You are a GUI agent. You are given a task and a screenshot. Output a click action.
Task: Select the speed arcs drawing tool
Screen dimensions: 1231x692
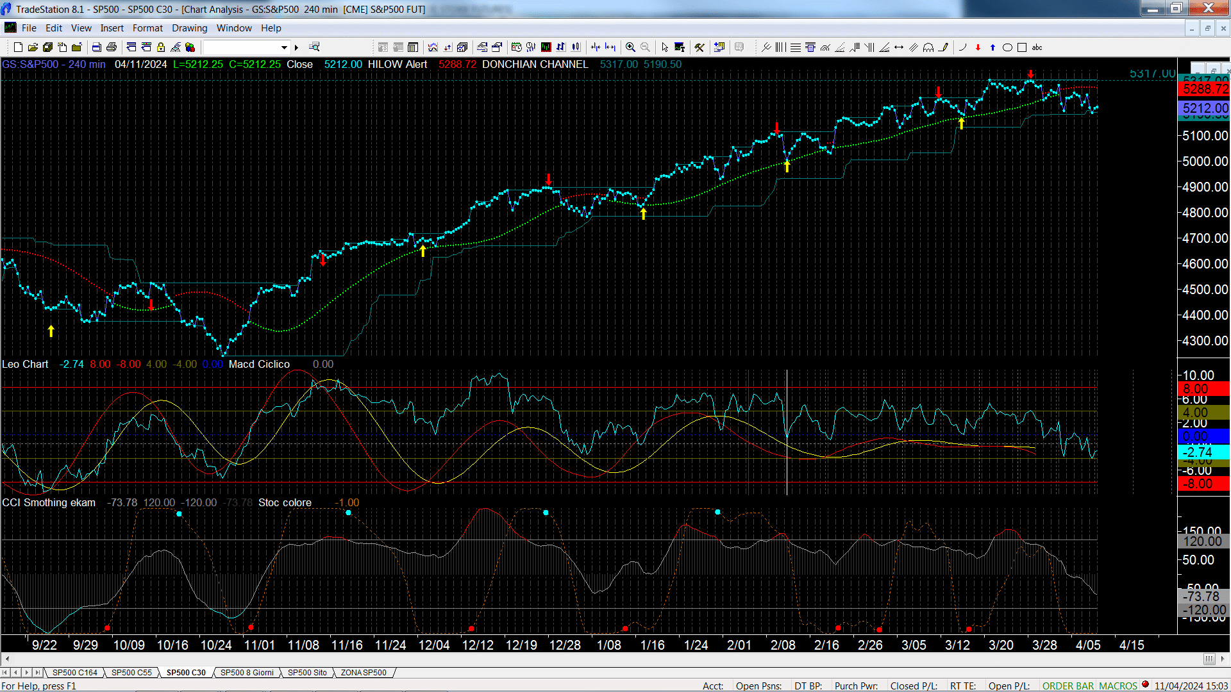[825, 47]
